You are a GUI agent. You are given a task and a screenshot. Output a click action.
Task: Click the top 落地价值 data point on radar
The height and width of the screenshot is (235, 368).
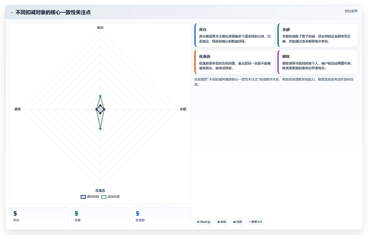point(100,96)
